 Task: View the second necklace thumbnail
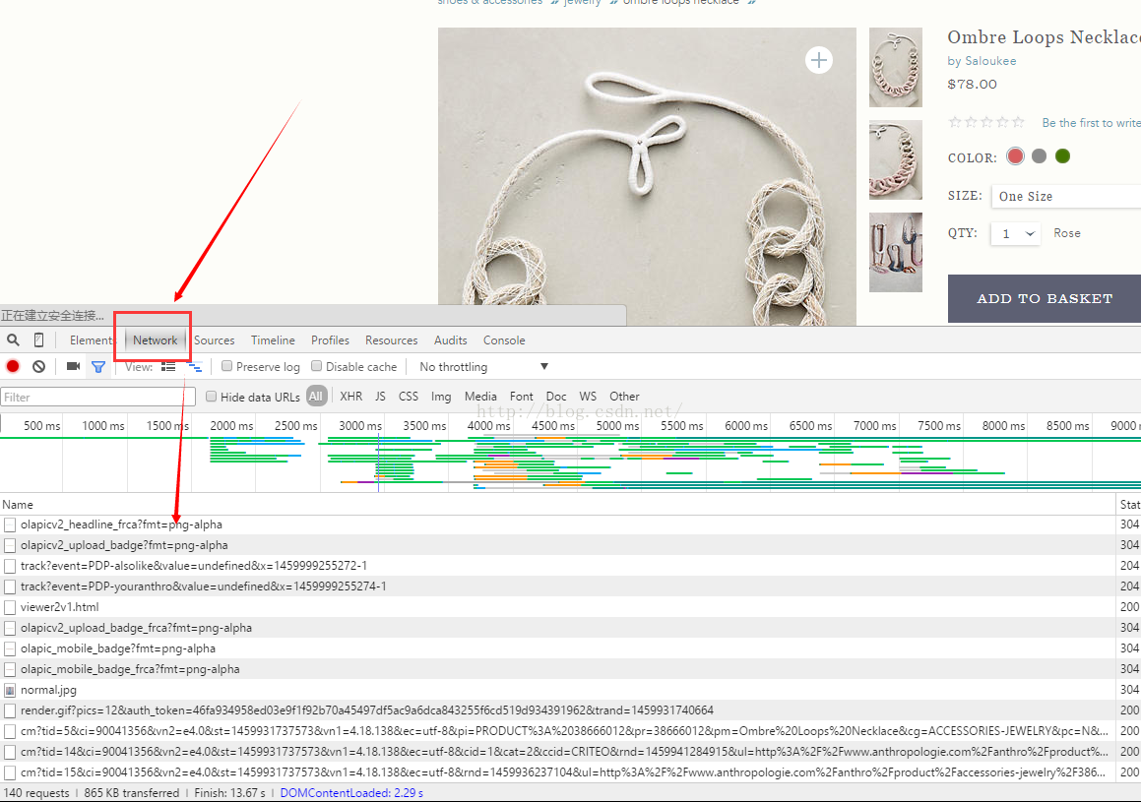click(896, 160)
